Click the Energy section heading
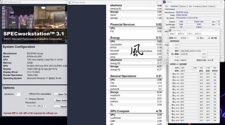 (115, 38)
